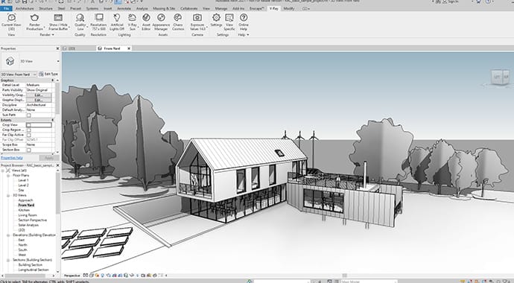
Task: Collapse the 3D Views tree node
Action: [8, 195]
